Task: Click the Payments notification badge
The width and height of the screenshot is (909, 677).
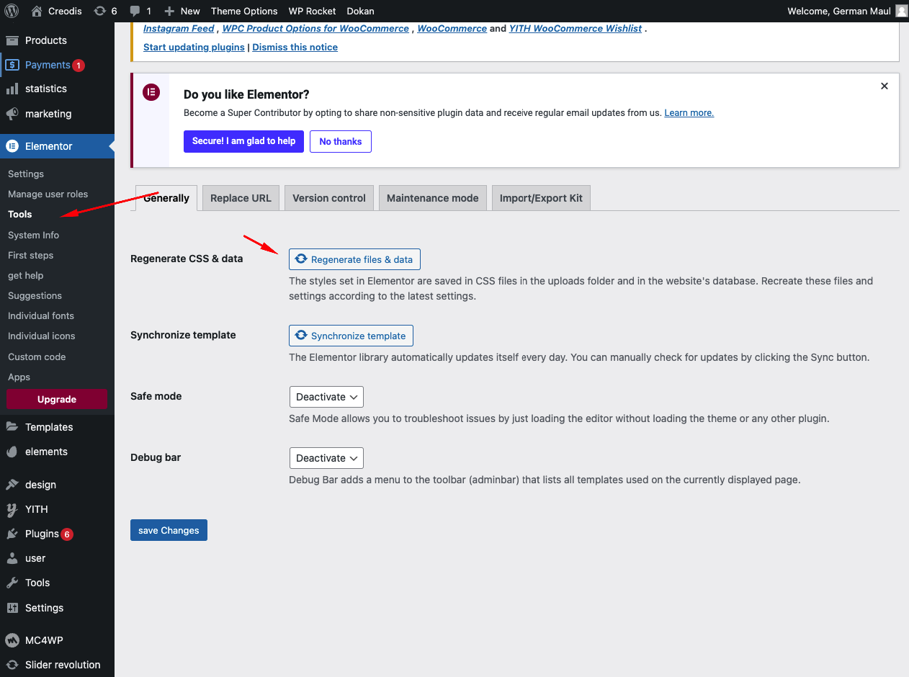Action: click(79, 66)
